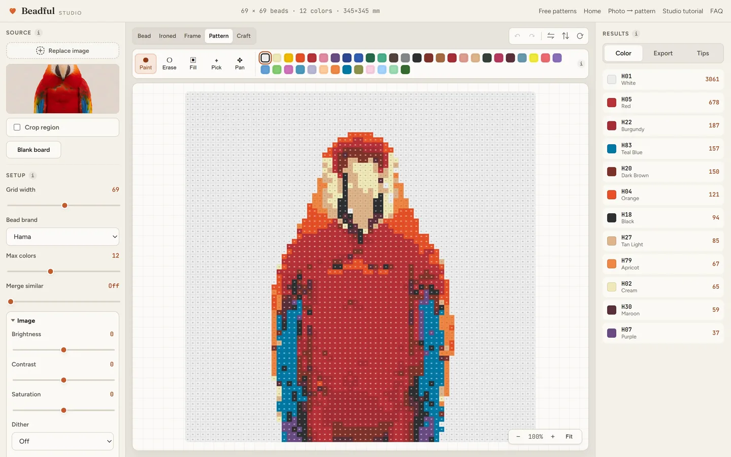The image size is (731, 457).
Task: Click the rotate pattern icon
Action: pos(580,36)
